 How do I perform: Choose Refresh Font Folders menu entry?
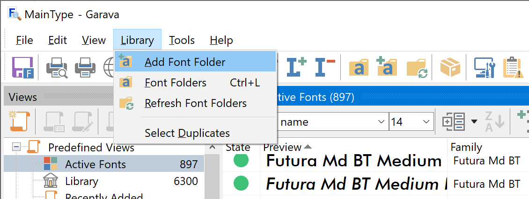point(195,103)
